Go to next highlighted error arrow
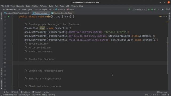Screen dimensions: 171x96 click(x=167, y=16)
